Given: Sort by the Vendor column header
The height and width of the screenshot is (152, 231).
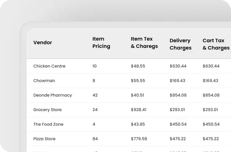Looking at the screenshot, I should [43, 43].
